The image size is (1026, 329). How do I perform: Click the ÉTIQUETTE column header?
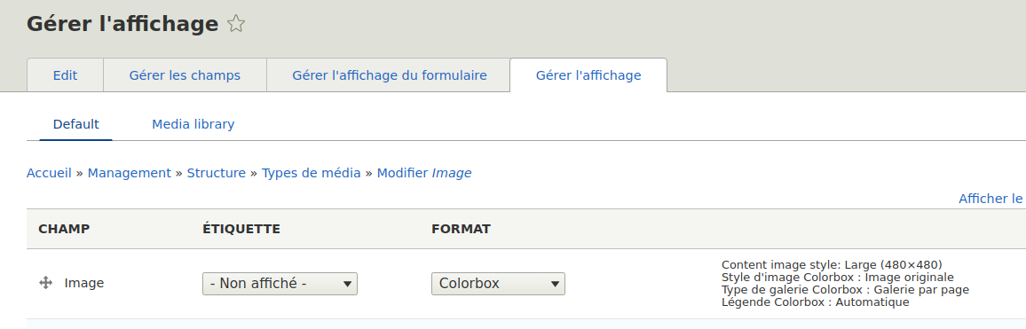pyautogui.click(x=241, y=229)
